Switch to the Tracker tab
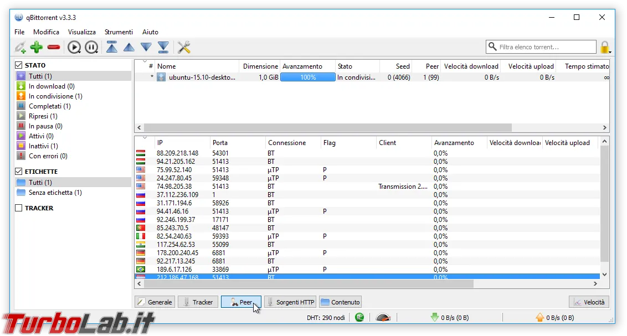The width and height of the screenshot is (627, 336). click(x=198, y=302)
